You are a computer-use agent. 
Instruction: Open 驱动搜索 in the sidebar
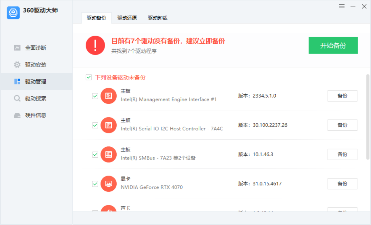pos(36,98)
